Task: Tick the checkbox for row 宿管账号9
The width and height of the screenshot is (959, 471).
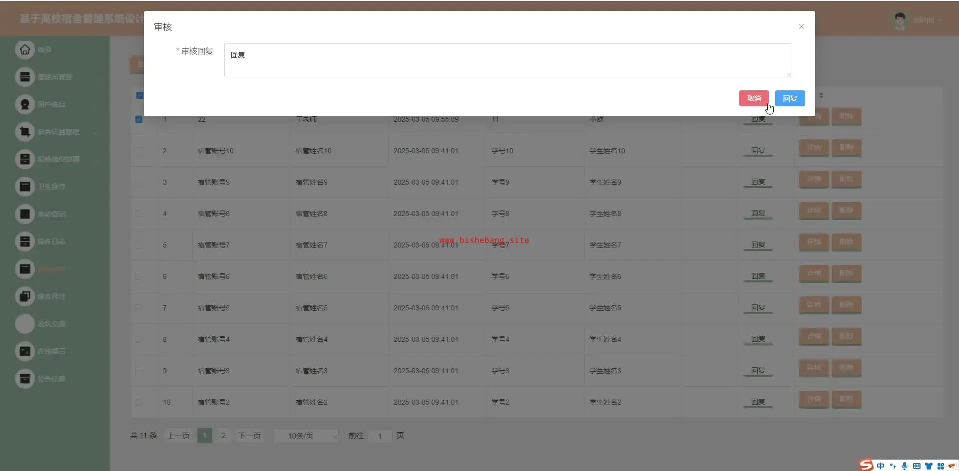Action: (139, 182)
